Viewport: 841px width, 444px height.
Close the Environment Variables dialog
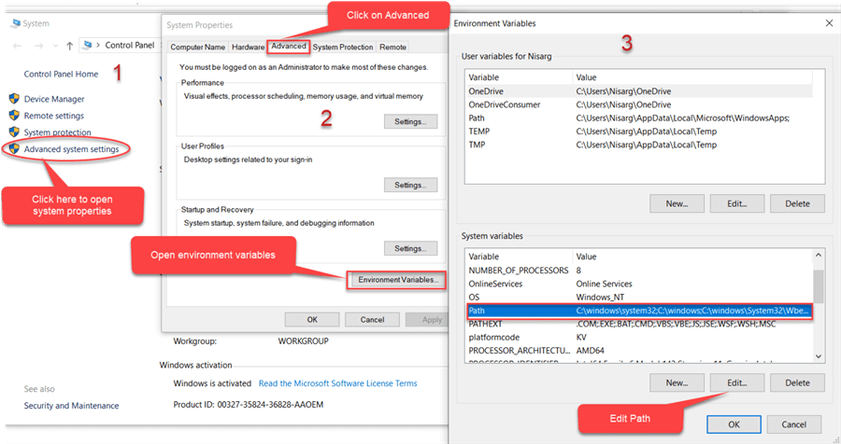[829, 23]
